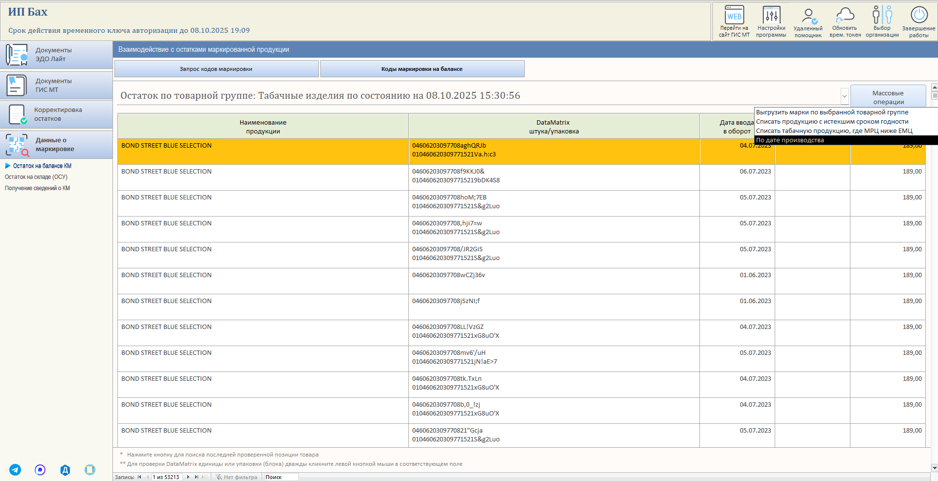Select DataMatrix cell 04606203097708jSzNI;f
Viewport: 938px width, 481px height.
pos(554,307)
